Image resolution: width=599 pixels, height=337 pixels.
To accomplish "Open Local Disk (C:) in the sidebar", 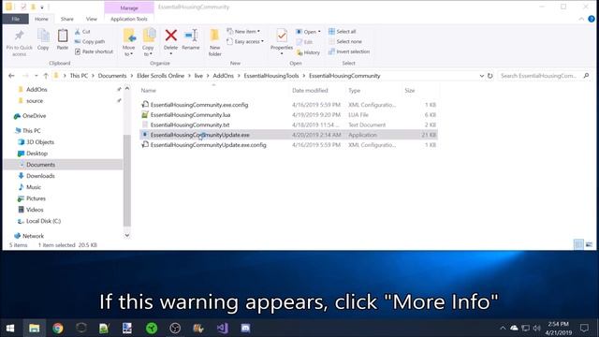I will 43,221.
